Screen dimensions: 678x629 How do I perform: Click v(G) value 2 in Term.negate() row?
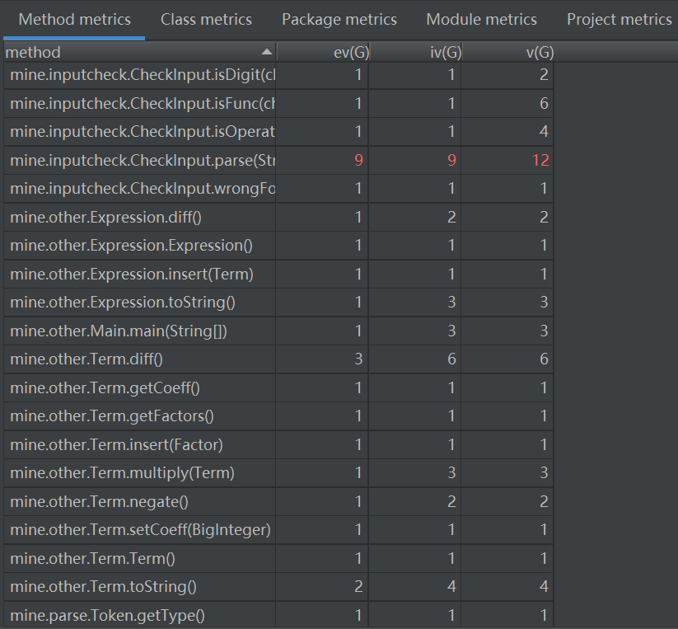pos(544,501)
